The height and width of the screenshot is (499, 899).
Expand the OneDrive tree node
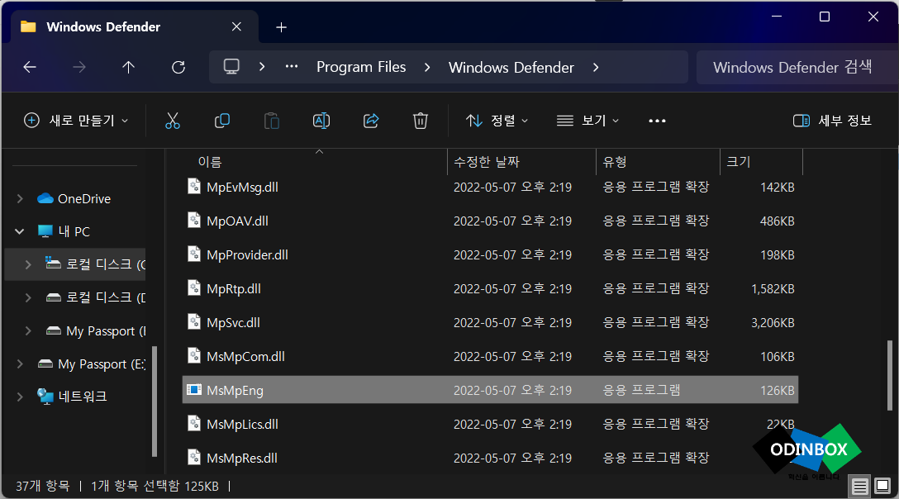pos(20,198)
